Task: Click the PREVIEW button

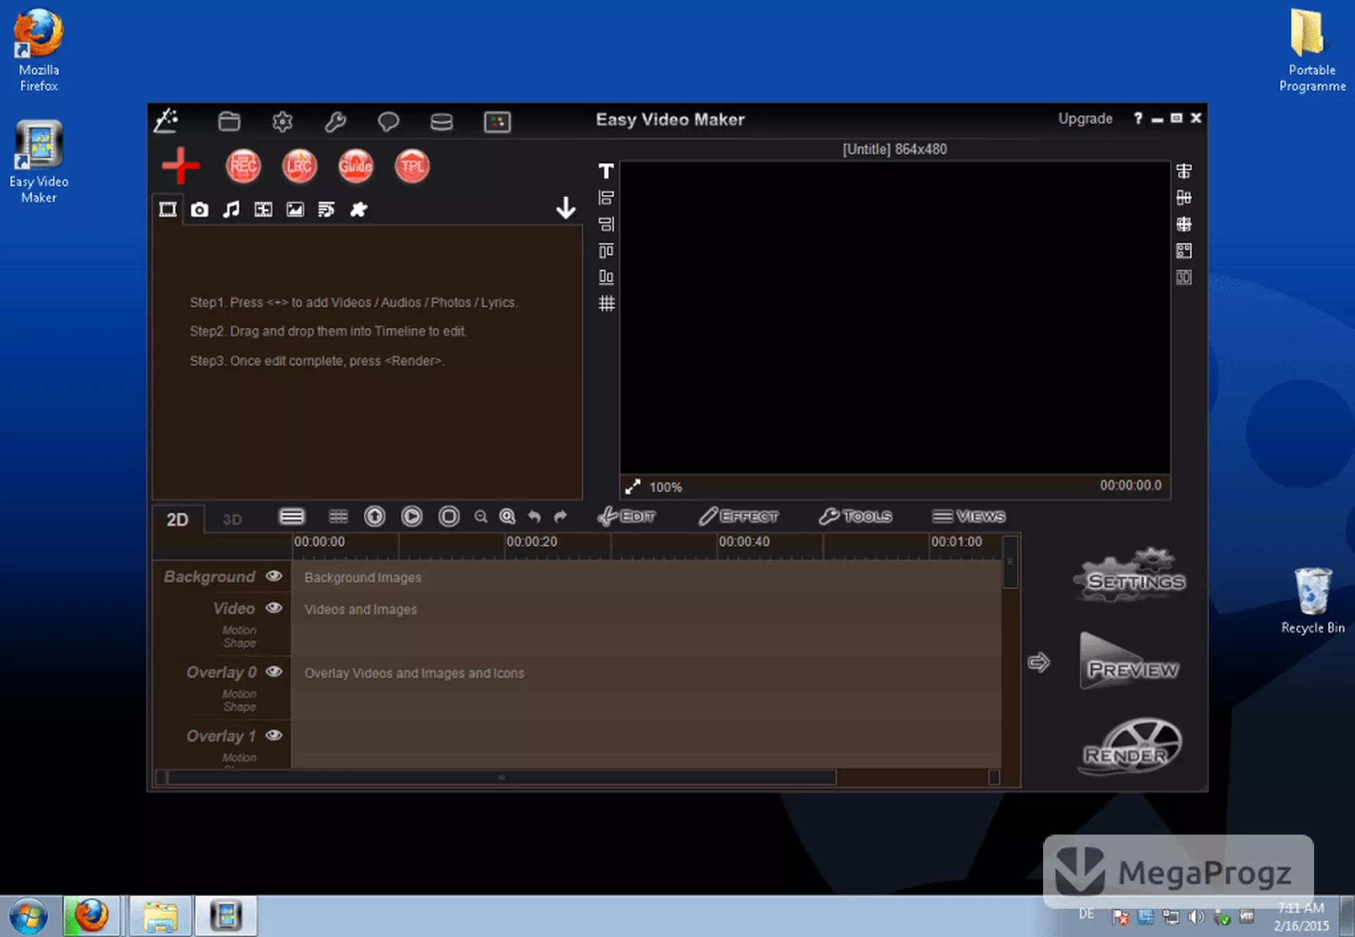Action: (x=1130, y=661)
